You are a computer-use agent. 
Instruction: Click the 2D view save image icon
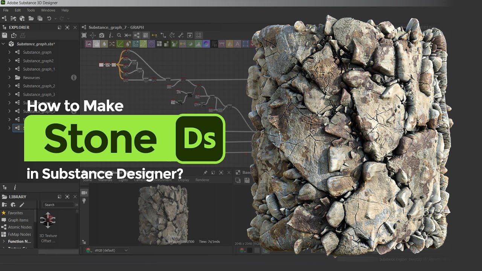pyautogui.click(x=247, y=180)
